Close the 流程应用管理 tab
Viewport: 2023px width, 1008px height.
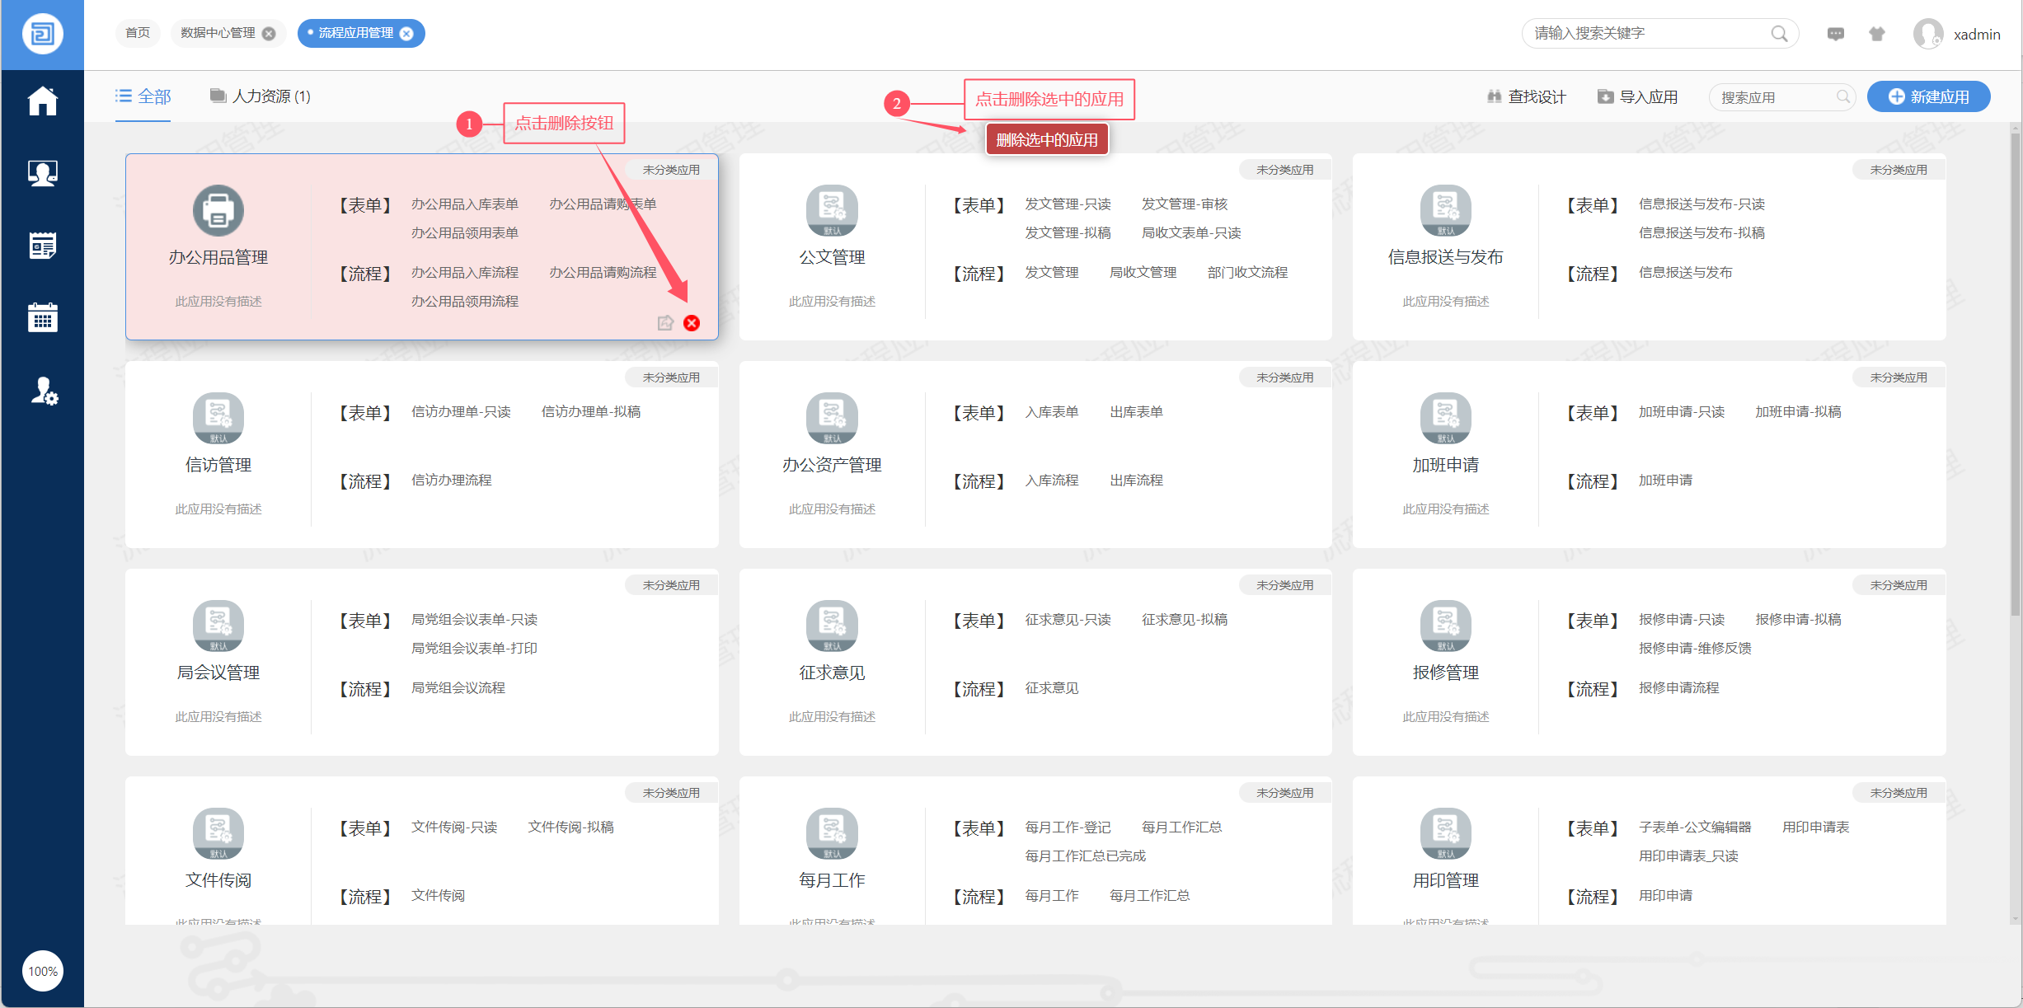[x=406, y=34]
